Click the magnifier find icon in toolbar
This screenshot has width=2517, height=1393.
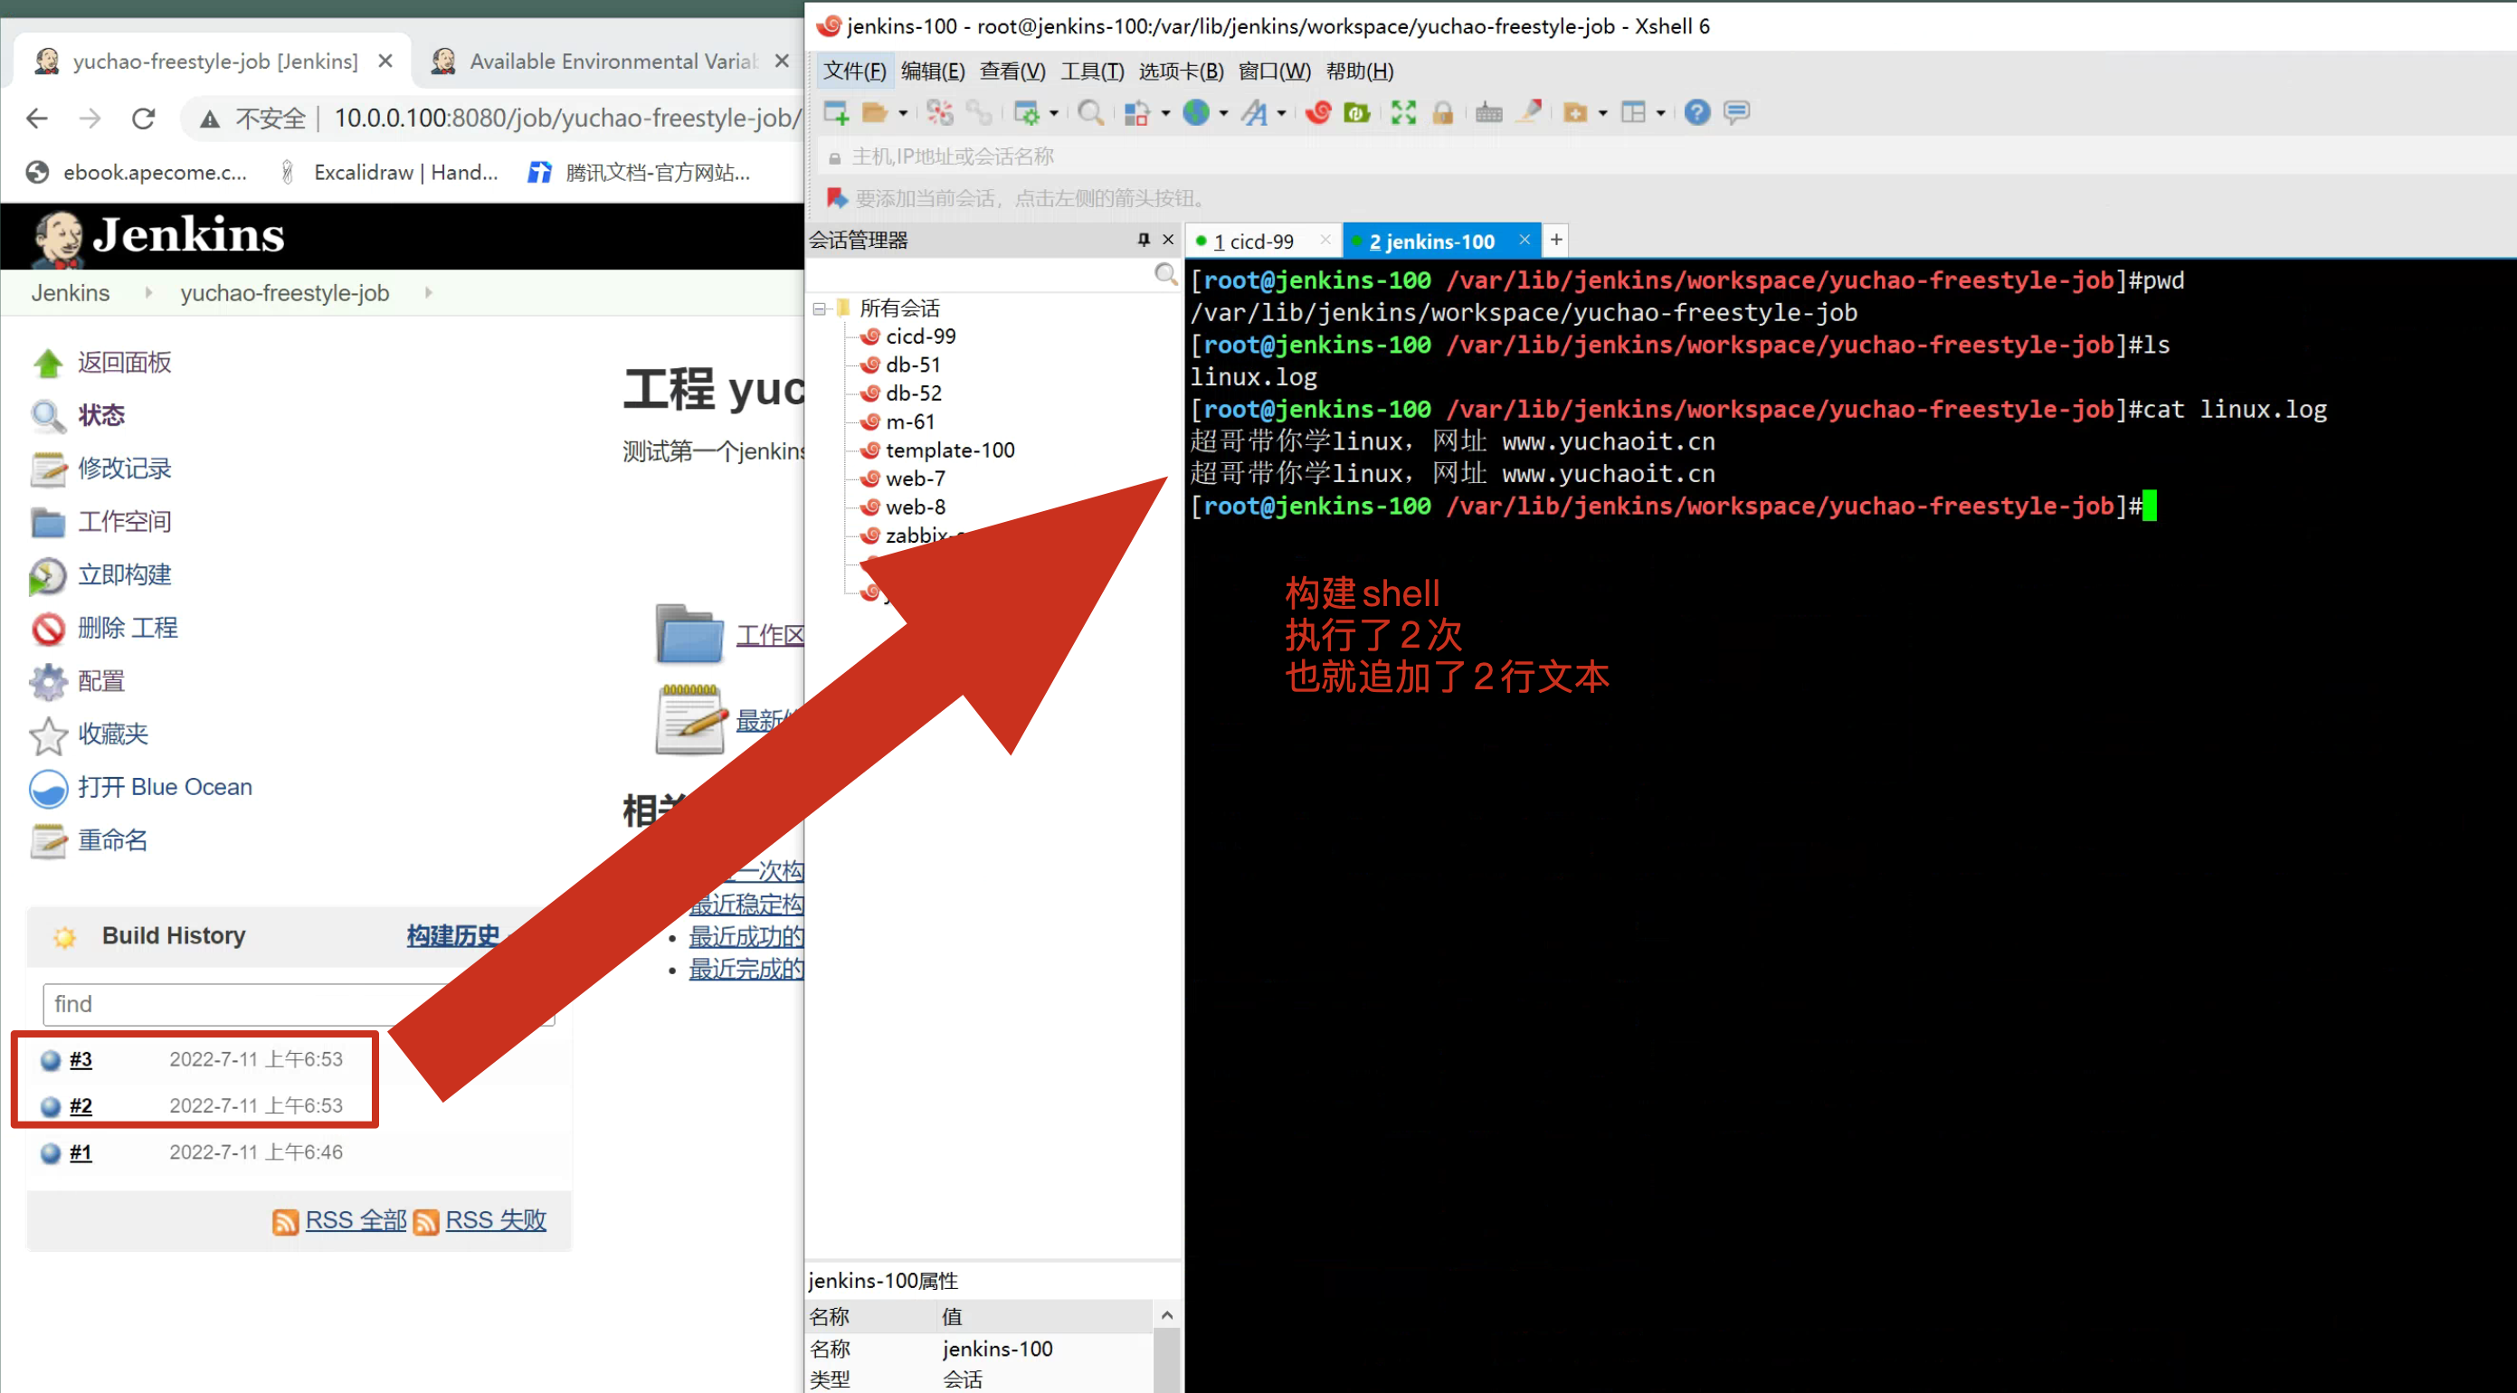click(1090, 112)
